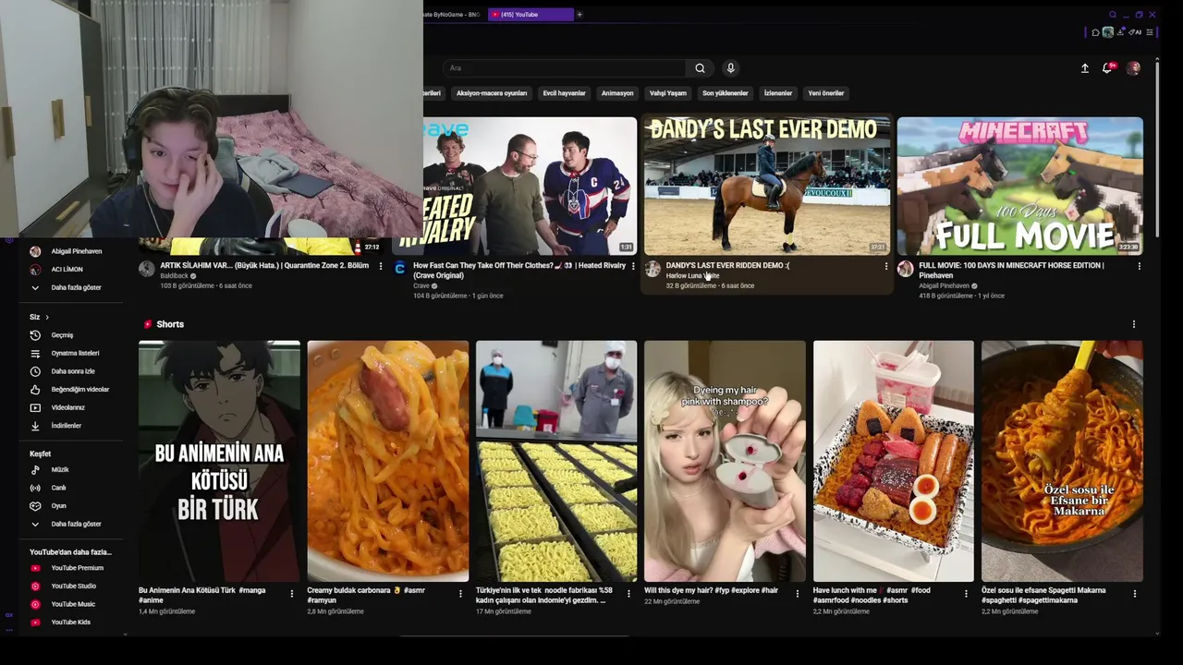Open options menu for Quarantine Zone video
The height and width of the screenshot is (665, 1183).
[x=380, y=266]
